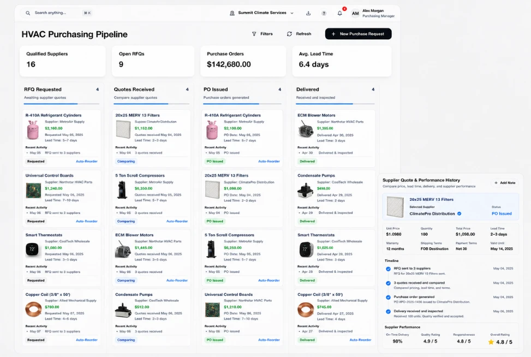Open notifications bell icon
Image resolution: width=531 pixels, height=357 pixels.
pyautogui.click(x=339, y=13)
